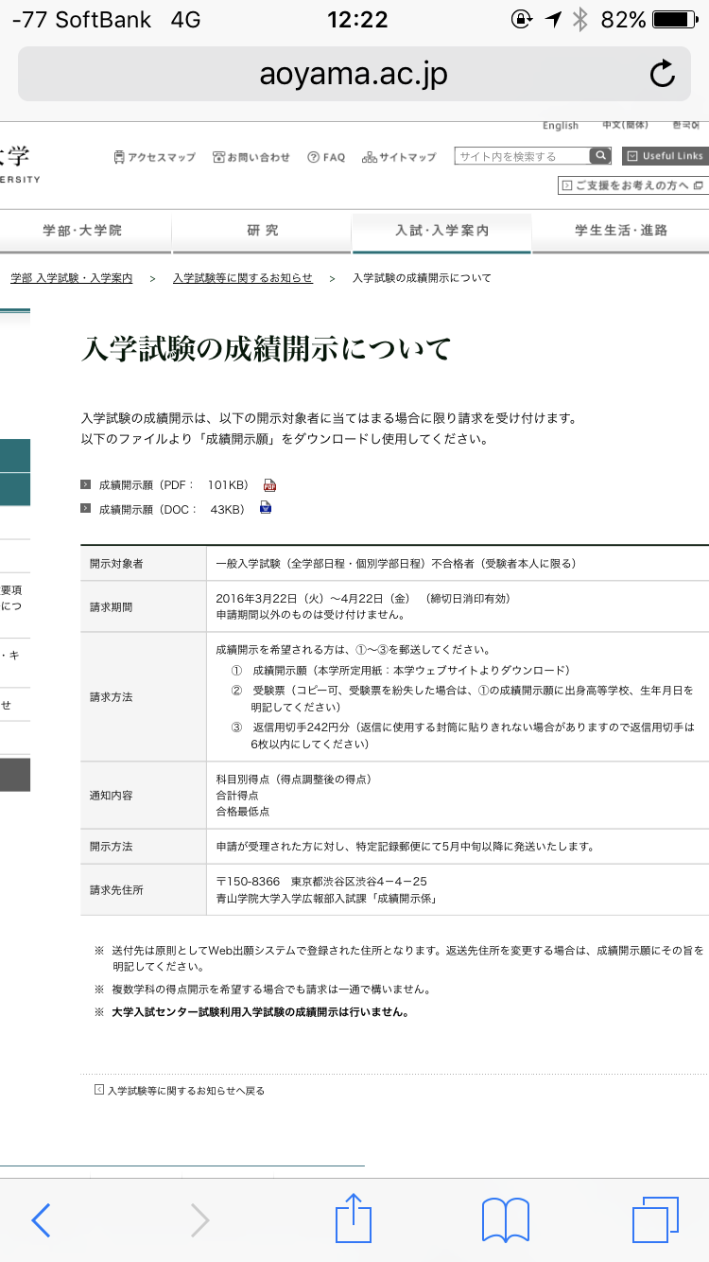The image size is (709, 1262).
Task: Select the 学部・大学院 navigation tab
Action: (82, 231)
